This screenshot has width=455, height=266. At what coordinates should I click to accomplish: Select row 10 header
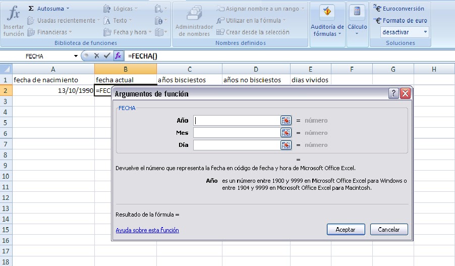pyautogui.click(x=6, y=176)
